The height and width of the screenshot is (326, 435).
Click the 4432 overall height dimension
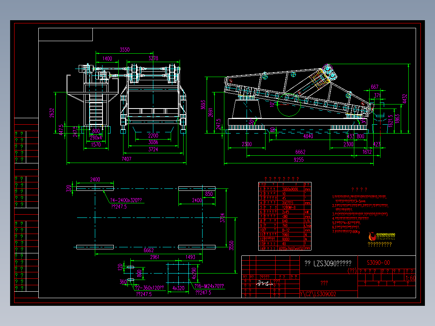[x=405, y=99]
